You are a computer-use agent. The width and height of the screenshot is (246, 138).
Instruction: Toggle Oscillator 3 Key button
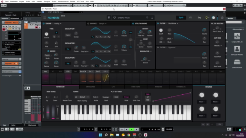coord(68,63)
